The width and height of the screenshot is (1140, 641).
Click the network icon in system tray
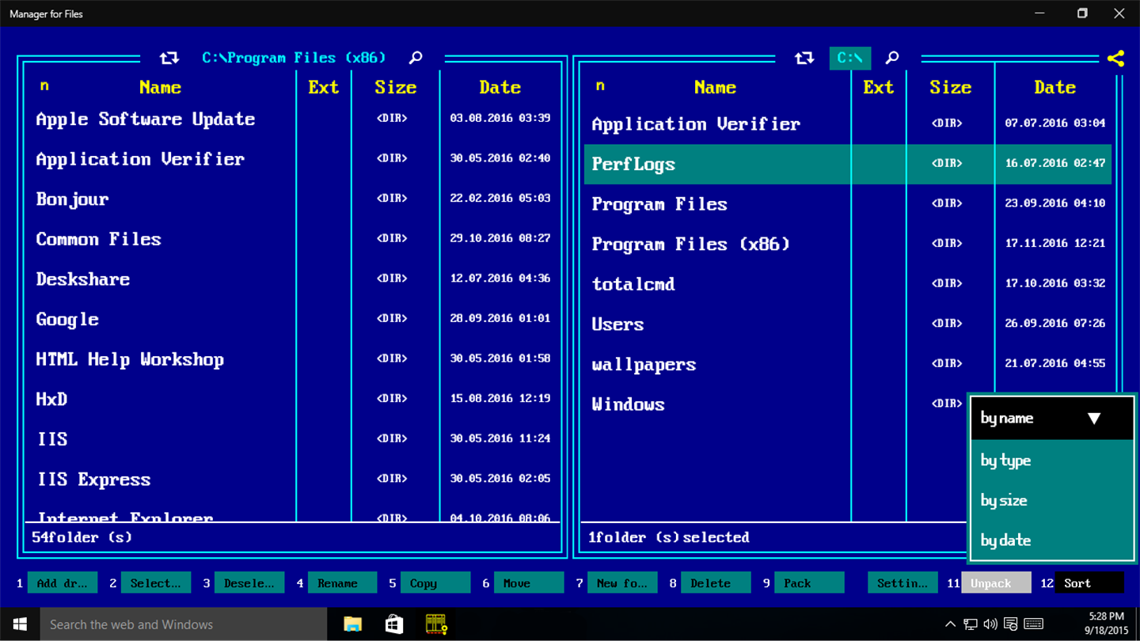971,624
